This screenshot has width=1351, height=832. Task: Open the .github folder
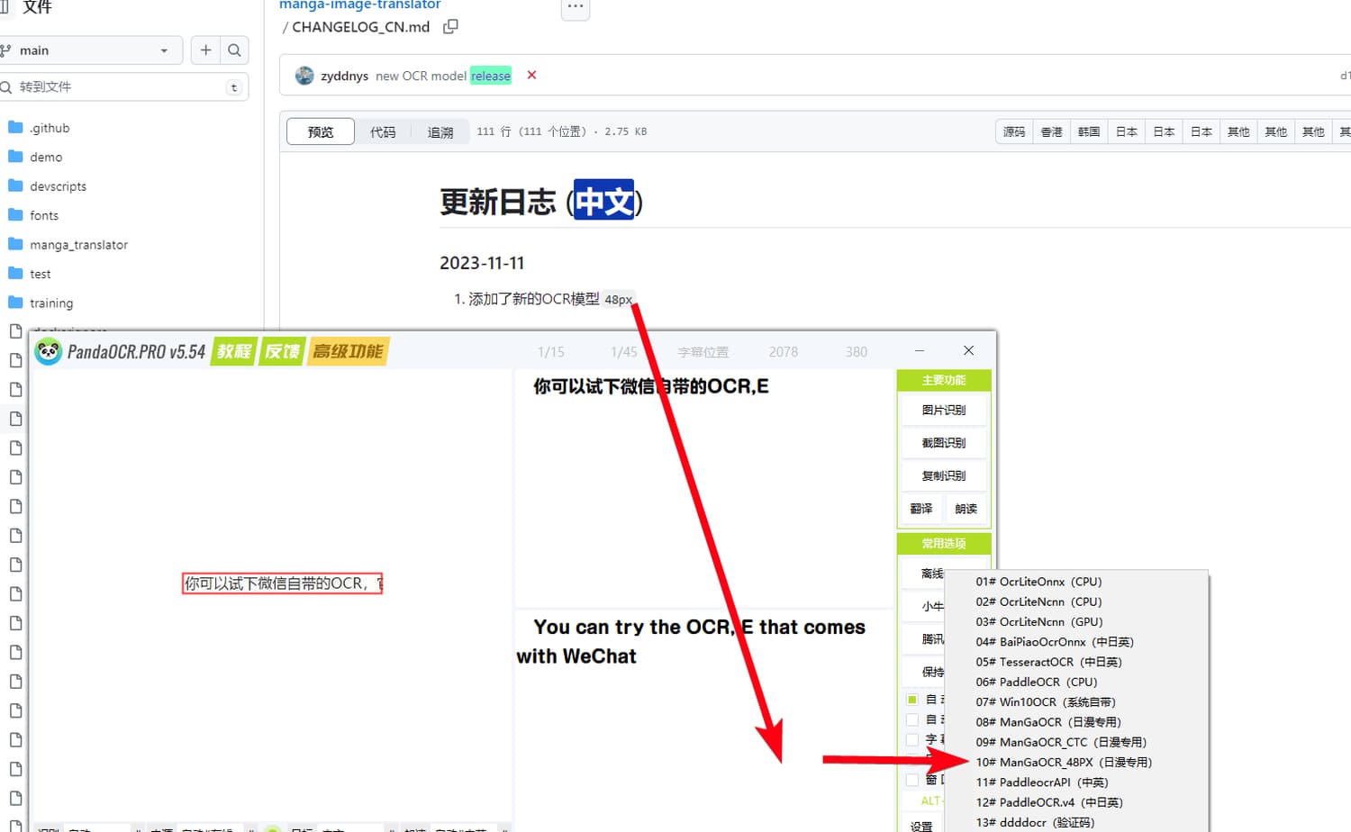pos(50,128)
